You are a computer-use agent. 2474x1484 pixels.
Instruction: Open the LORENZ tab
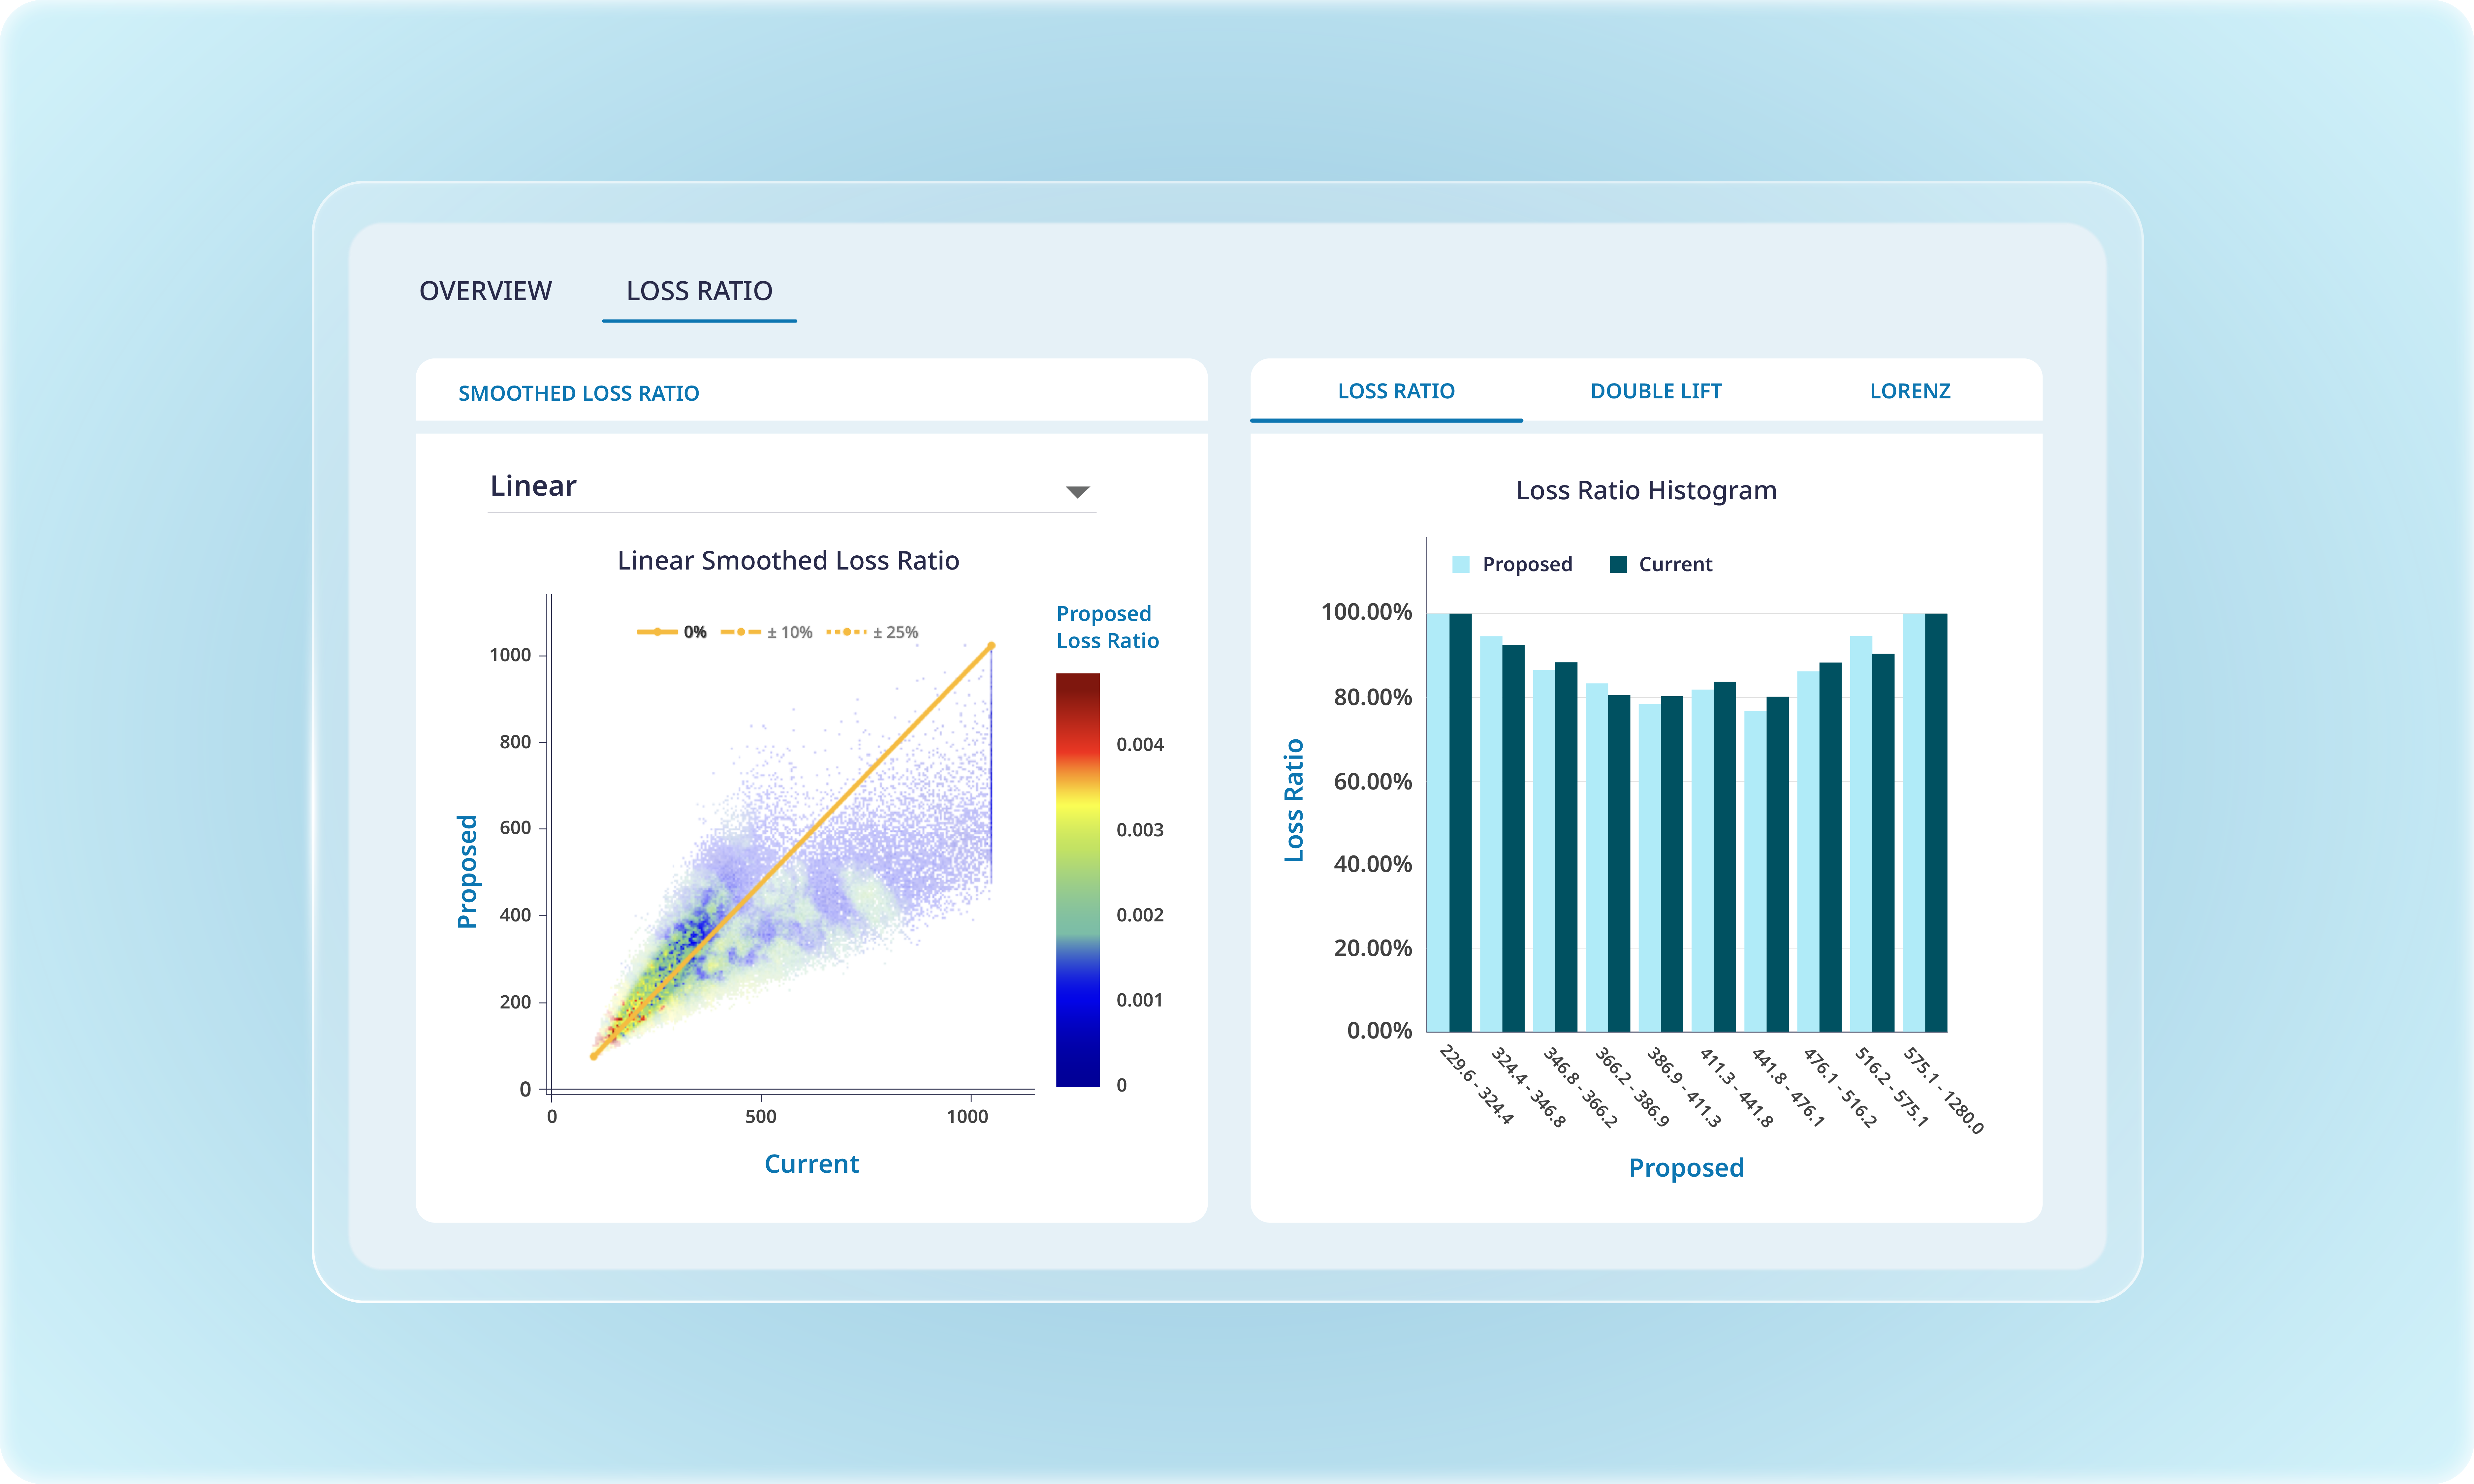[1910, 391]
